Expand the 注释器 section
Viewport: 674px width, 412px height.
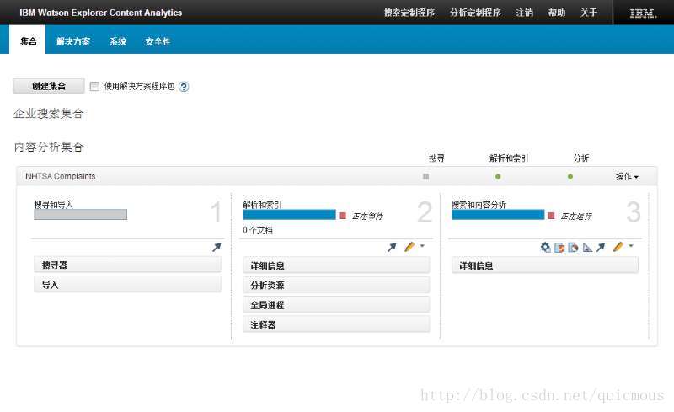336,324
